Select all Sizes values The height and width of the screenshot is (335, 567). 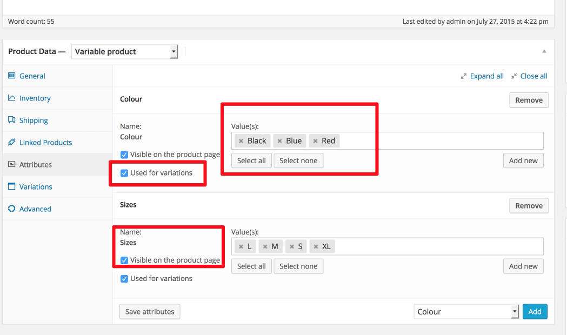pos(251,266)
